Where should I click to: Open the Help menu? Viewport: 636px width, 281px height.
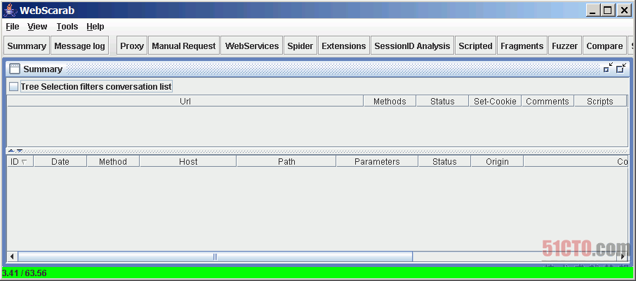point(95,27)
